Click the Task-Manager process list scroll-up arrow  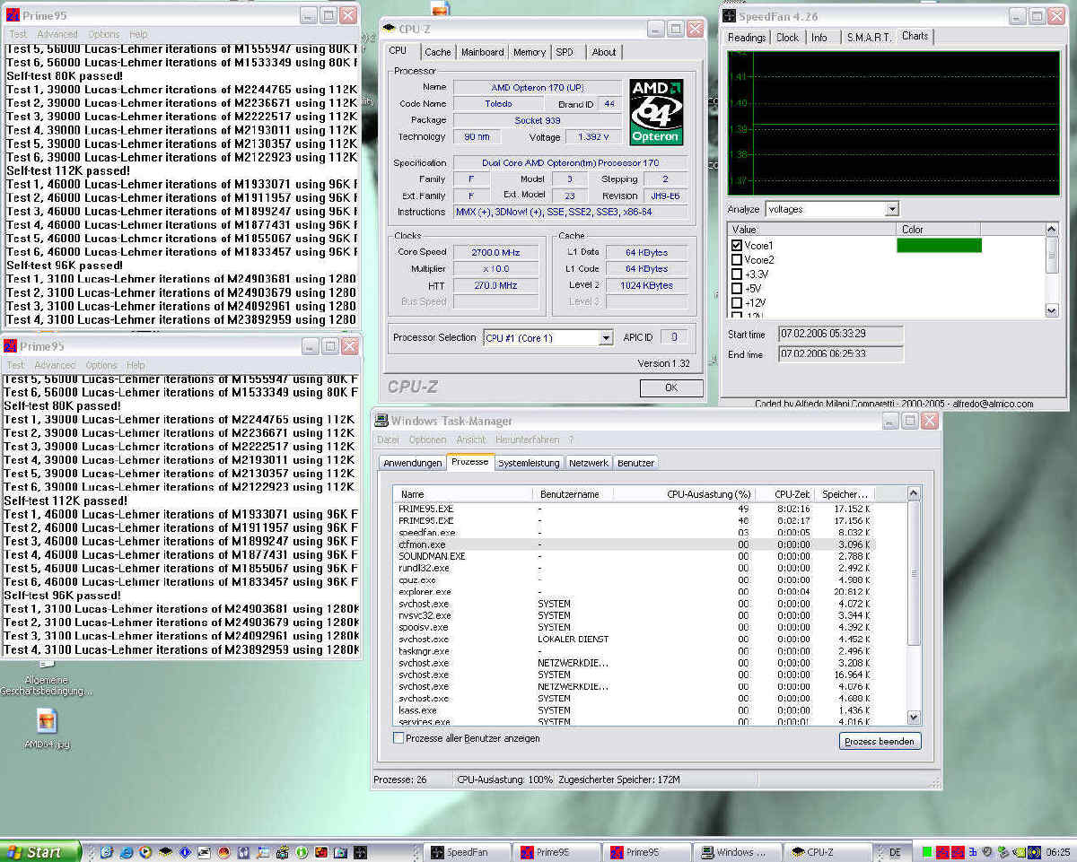tap(914, 493)
